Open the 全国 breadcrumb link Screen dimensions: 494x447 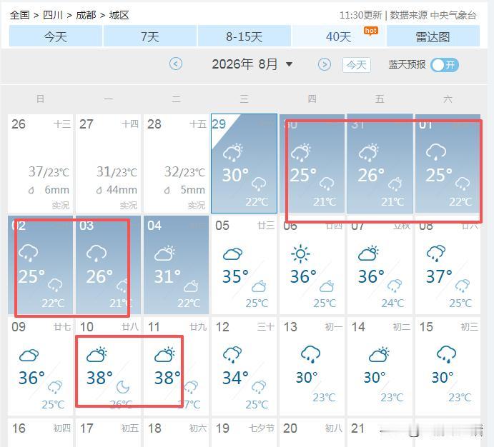coord(19,15)
